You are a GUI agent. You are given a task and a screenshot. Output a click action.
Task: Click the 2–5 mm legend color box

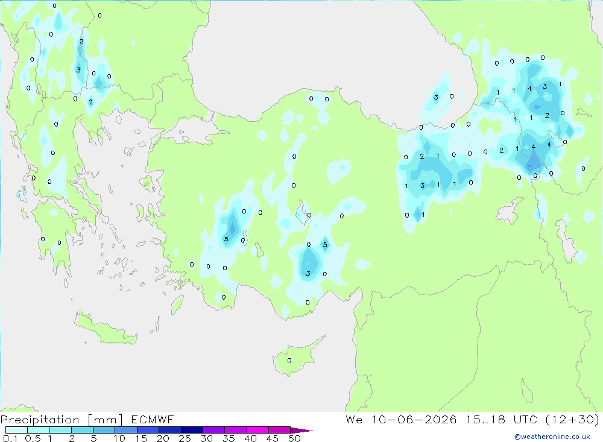click(x=82, y=430)
